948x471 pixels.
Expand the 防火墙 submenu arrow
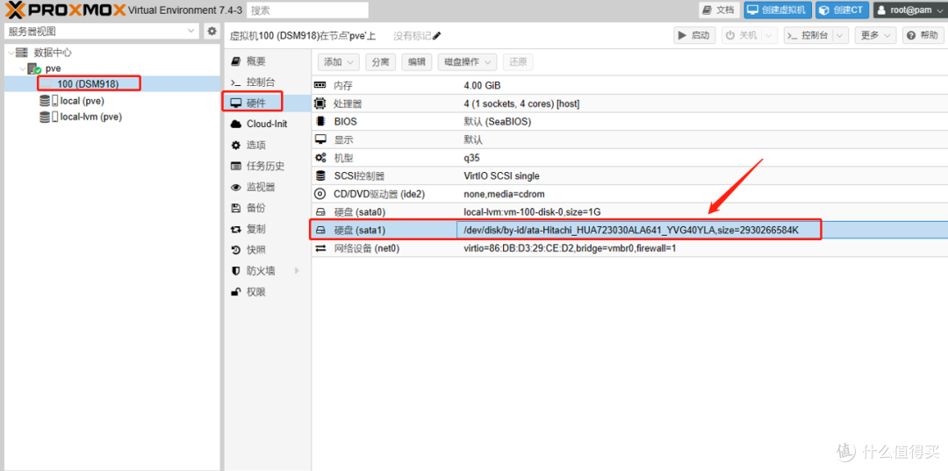coord(297,271)
